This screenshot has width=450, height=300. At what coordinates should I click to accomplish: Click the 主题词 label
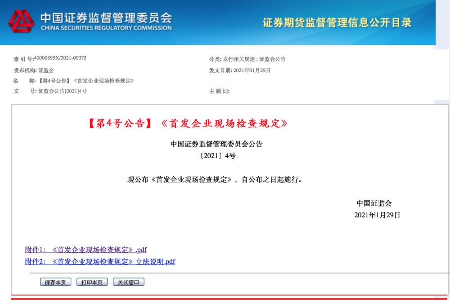pos(219,91)
